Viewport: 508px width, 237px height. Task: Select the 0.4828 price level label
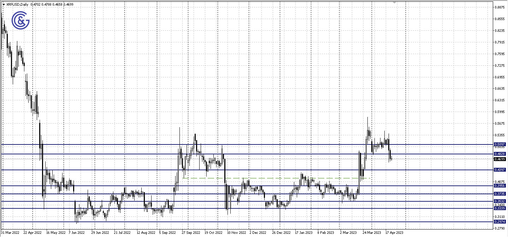point(499,154)
